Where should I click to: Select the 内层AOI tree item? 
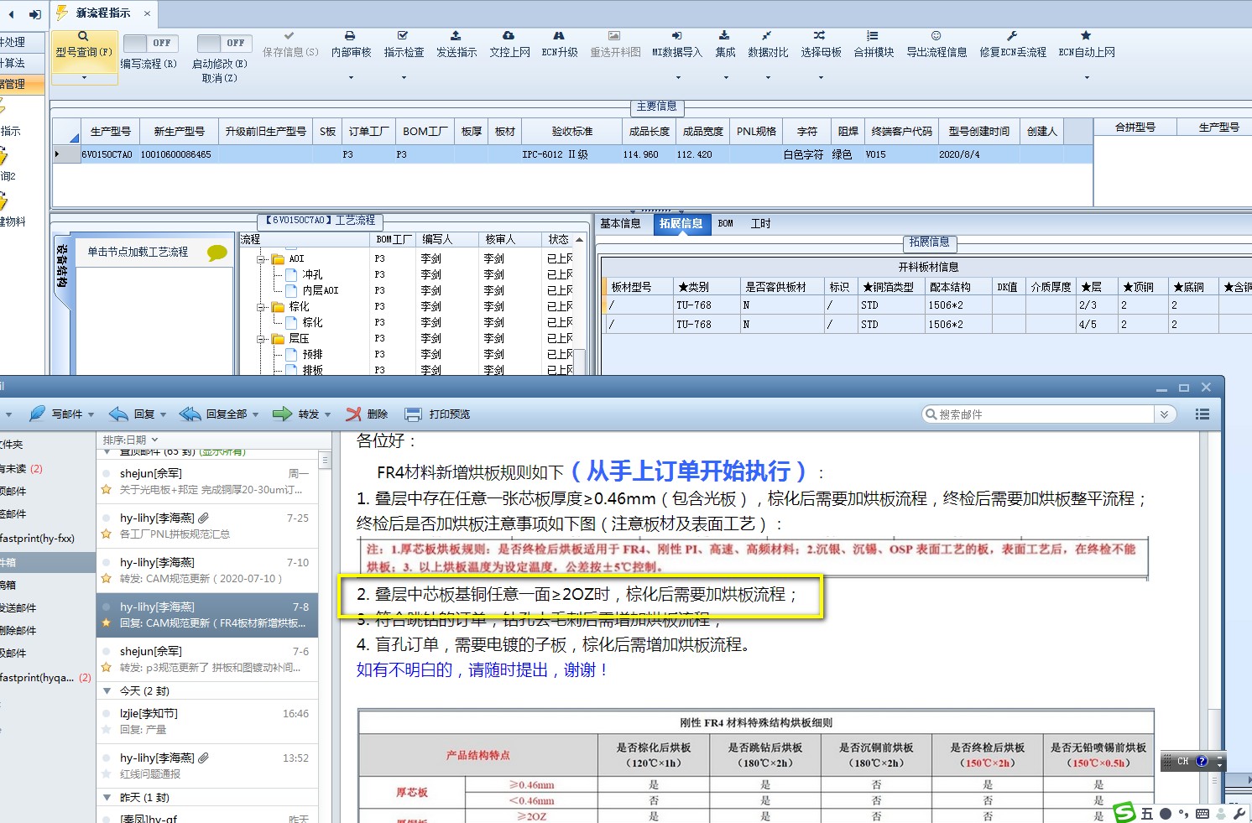(320, 290)
